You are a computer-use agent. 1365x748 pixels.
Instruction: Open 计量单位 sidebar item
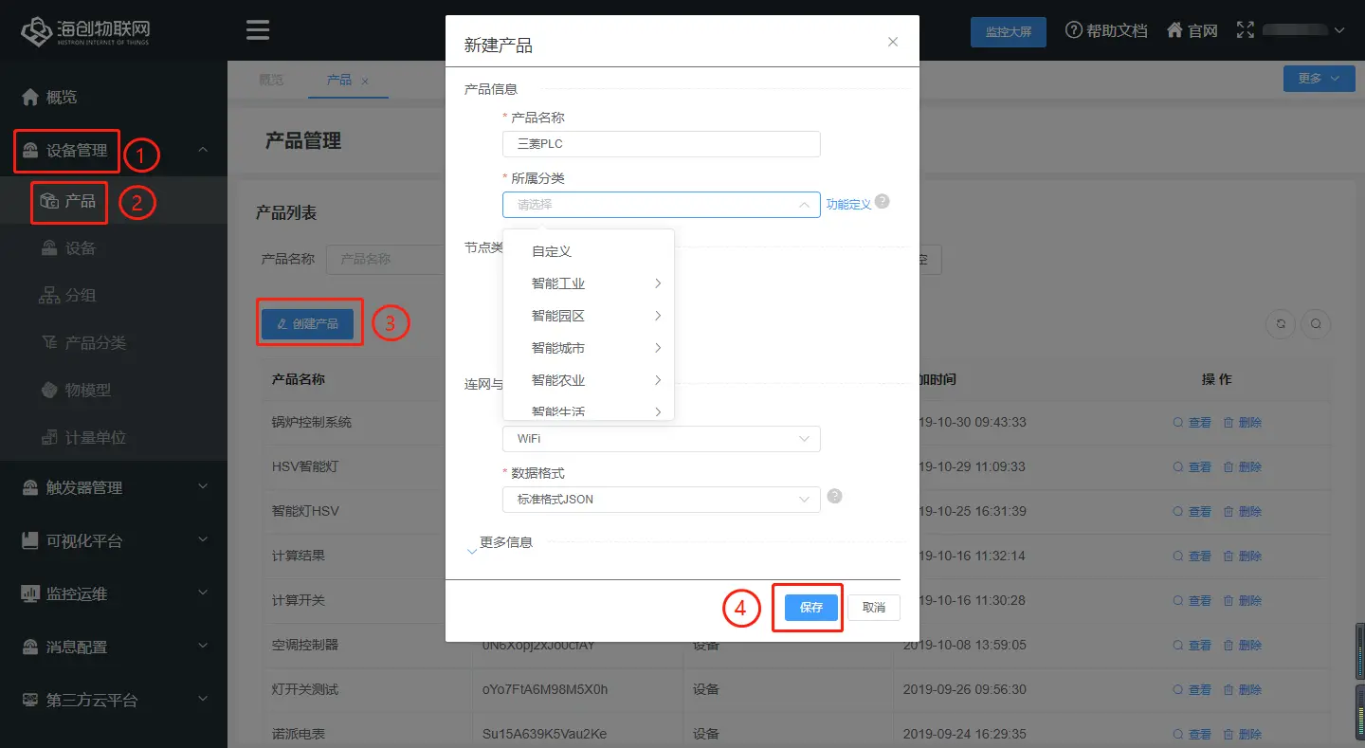click(114, 437)
